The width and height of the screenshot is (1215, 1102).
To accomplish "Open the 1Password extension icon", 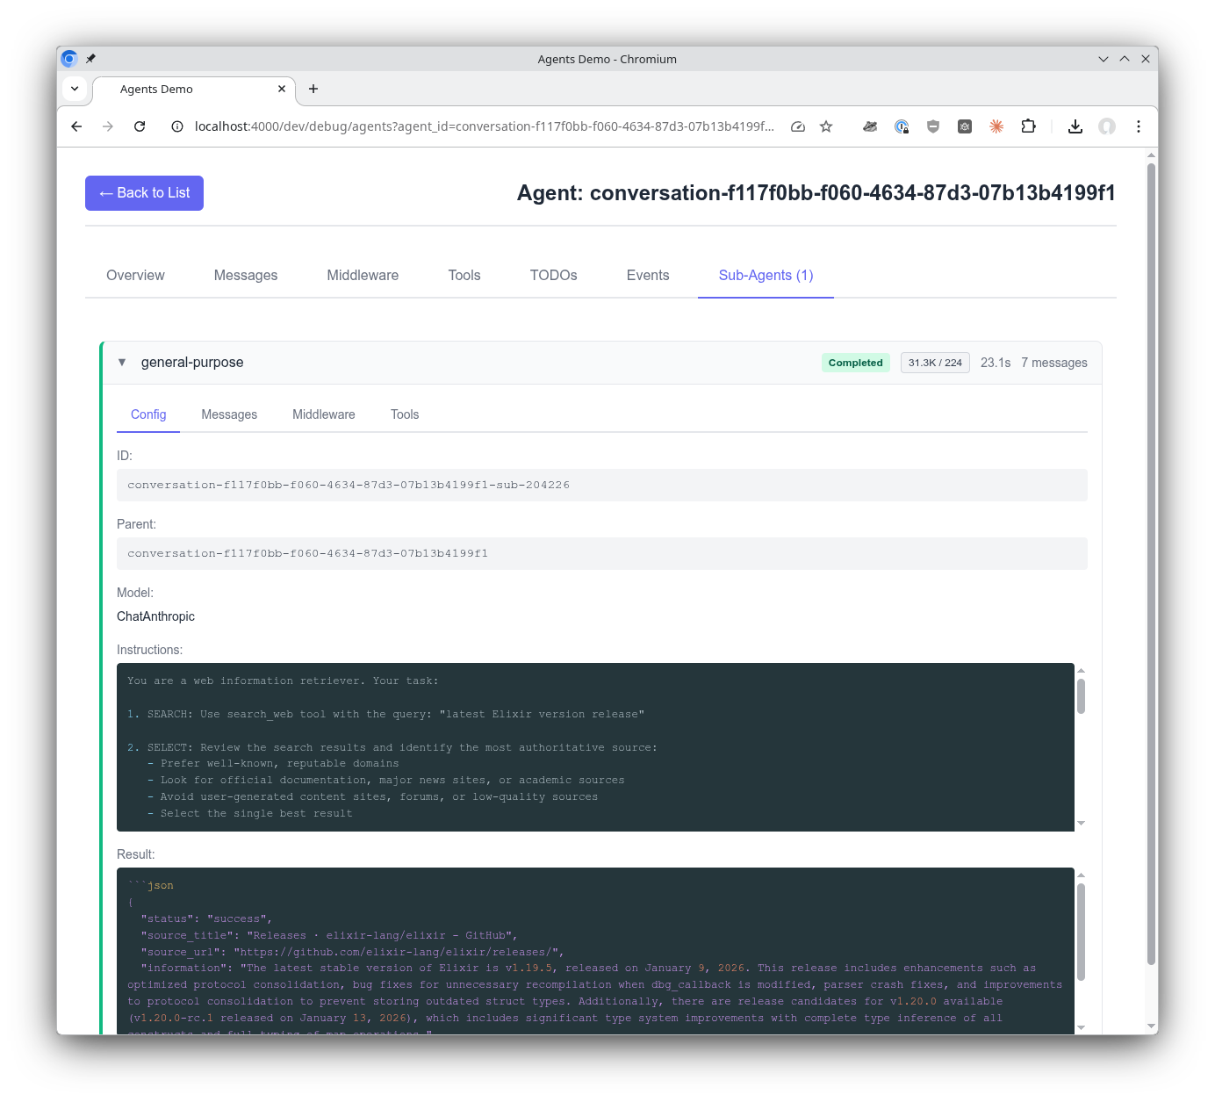I will click(x=902, y=126).
